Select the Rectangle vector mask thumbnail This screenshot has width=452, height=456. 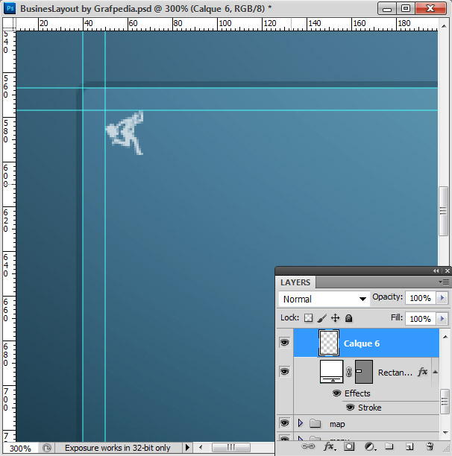tap(364, 371)
